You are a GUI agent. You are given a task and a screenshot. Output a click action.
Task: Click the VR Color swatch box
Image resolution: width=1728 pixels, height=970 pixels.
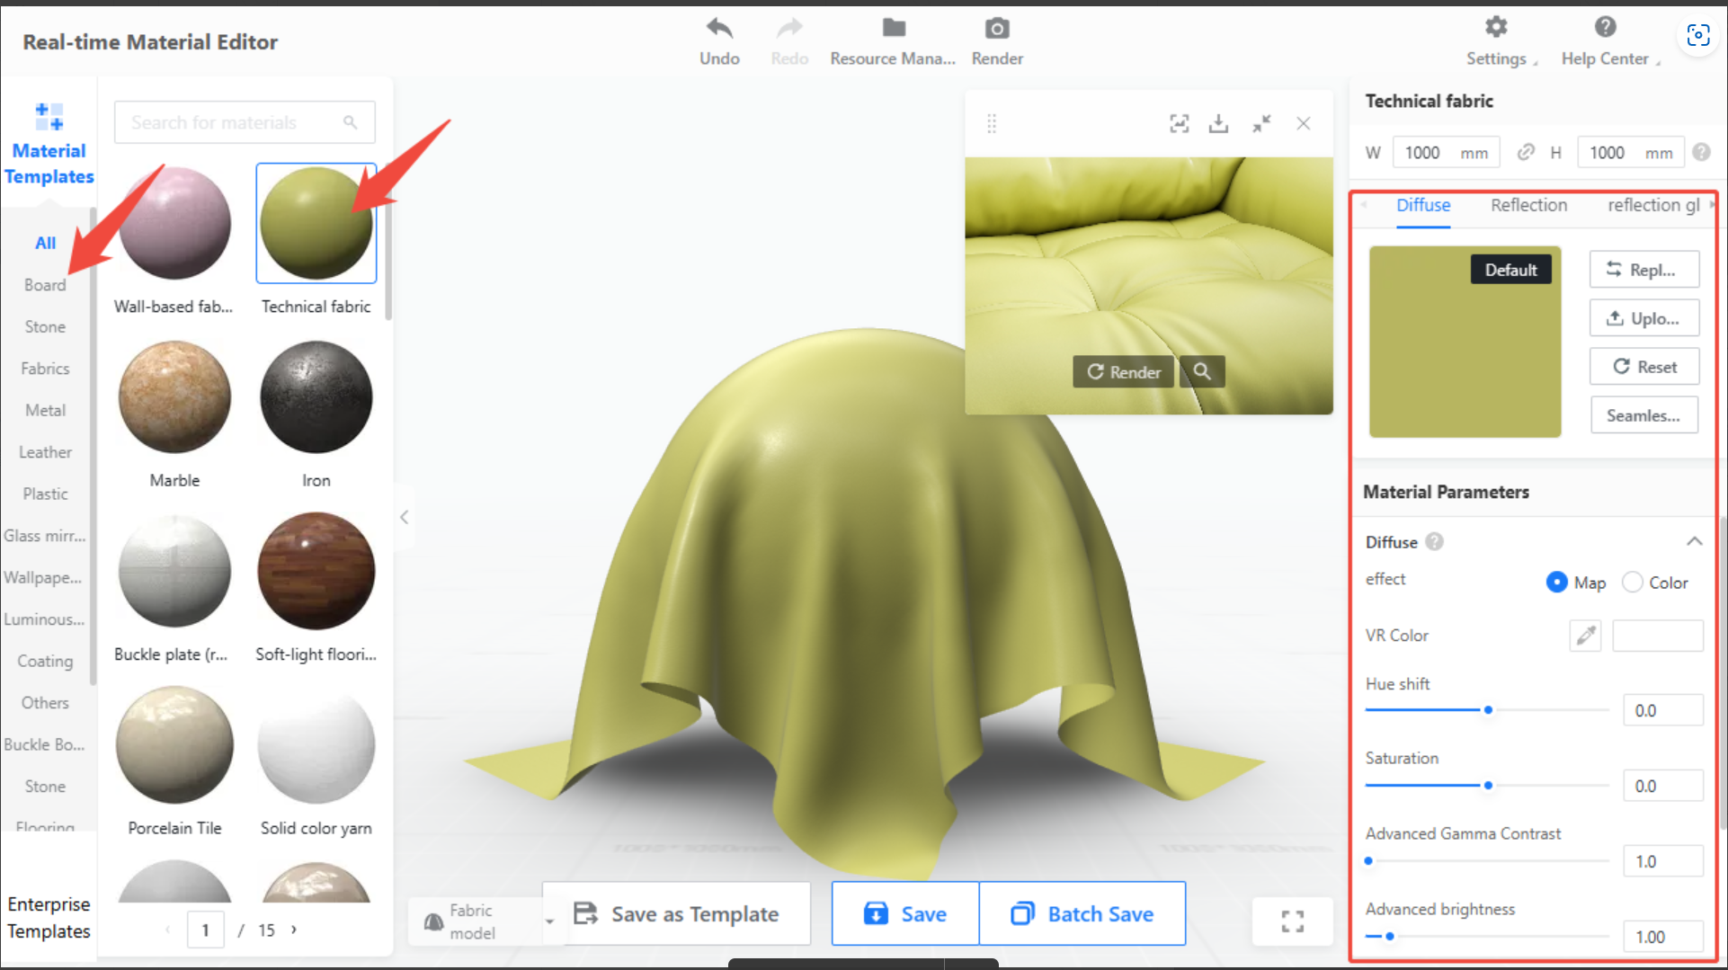coord(1658,636)
